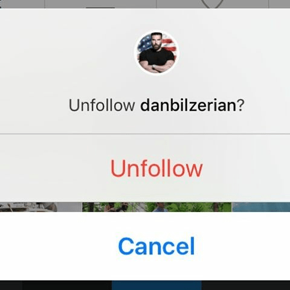Open the green forest photo thumbnail
Screen dimensions: 290x290
(x=156, y=207)
